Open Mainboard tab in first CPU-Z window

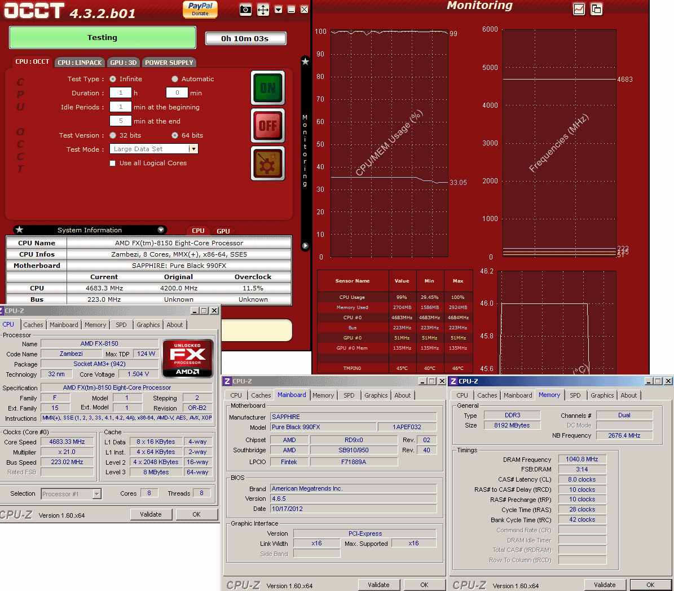tap(64, 325)
